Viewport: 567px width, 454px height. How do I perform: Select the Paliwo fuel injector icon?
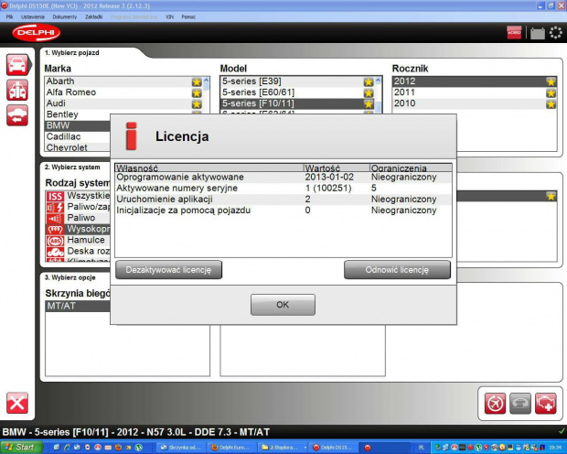tap(55, 219)
